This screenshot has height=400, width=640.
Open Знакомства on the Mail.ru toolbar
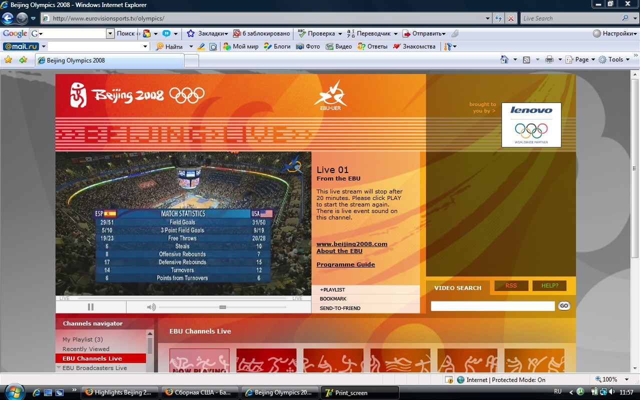pyautogui.click(x=414, y=46)
